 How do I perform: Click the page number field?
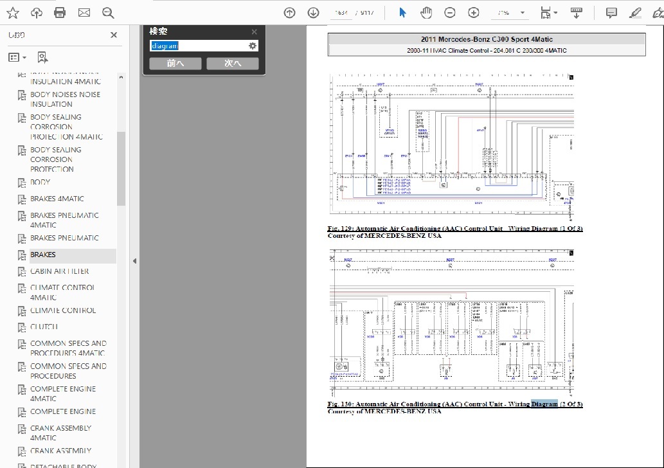pos(341,13)
